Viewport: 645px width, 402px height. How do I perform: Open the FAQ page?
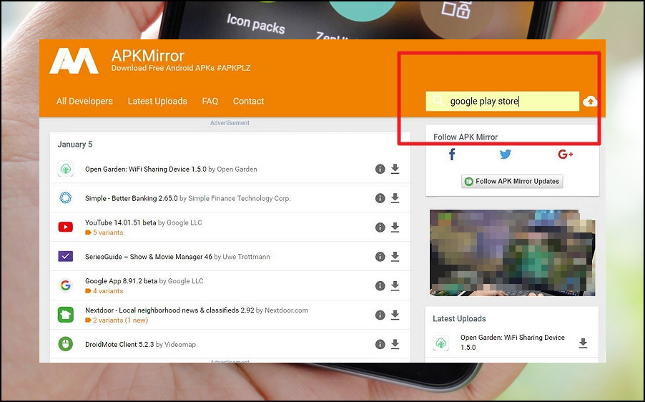tap(210, 102)
